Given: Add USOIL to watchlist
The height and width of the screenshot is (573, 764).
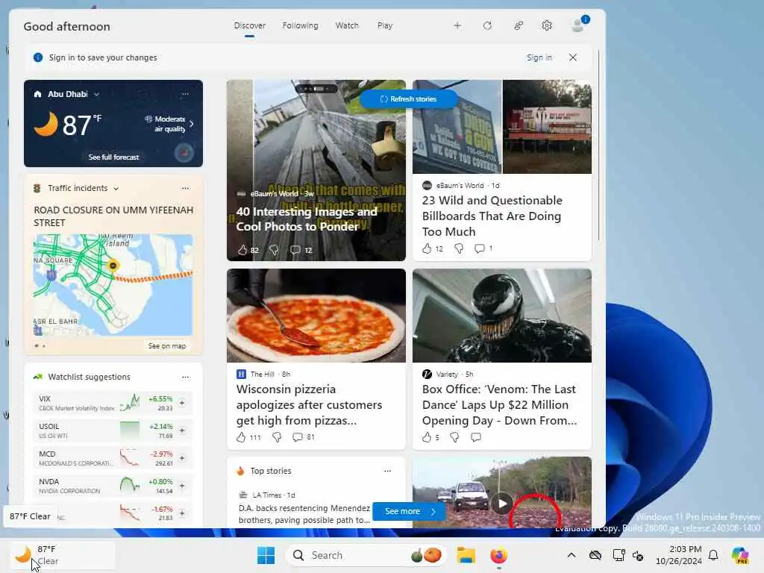Looking at the screenshot, I should coord(182,430).
